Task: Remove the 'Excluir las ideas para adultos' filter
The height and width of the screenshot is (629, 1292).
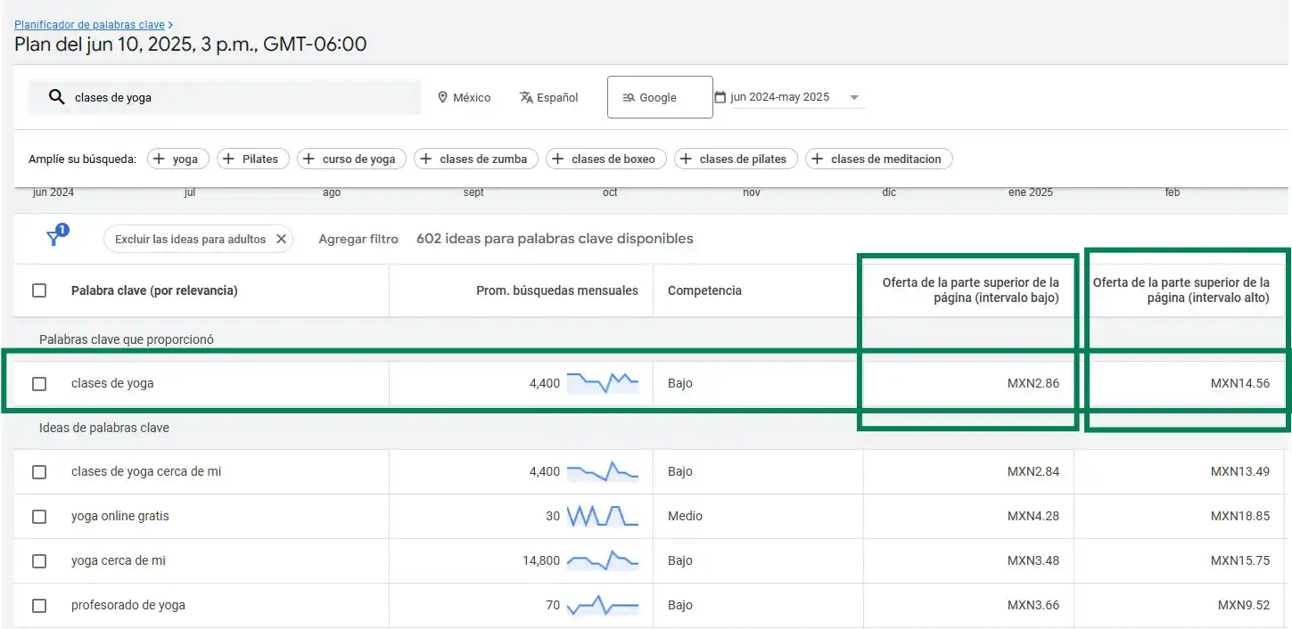Action: coord(281,239)
